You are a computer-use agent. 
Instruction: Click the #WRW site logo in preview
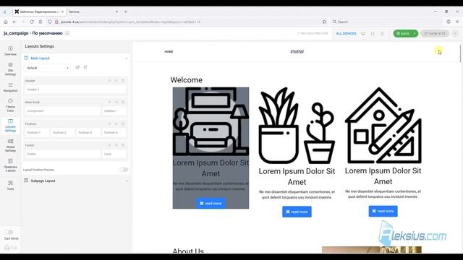coord(297,51)
